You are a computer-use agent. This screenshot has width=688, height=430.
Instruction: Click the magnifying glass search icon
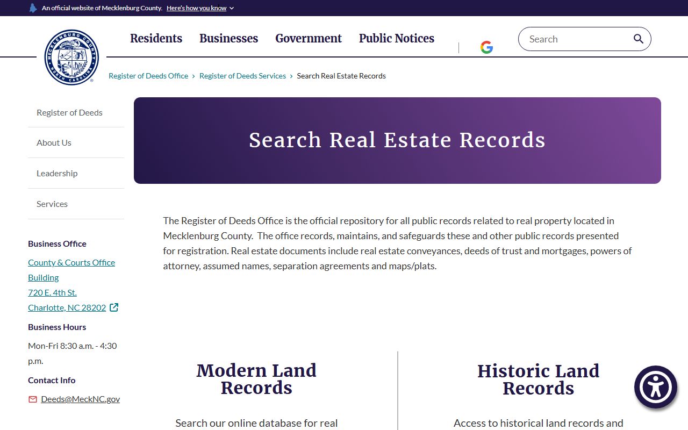(x=639, y=39)
